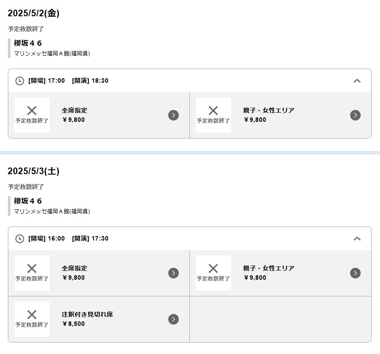This screenshot has width=380, height=354.
Task: Click the arrow for 親子・女性エリア on 5/2
Action: [x=355, y=115]
